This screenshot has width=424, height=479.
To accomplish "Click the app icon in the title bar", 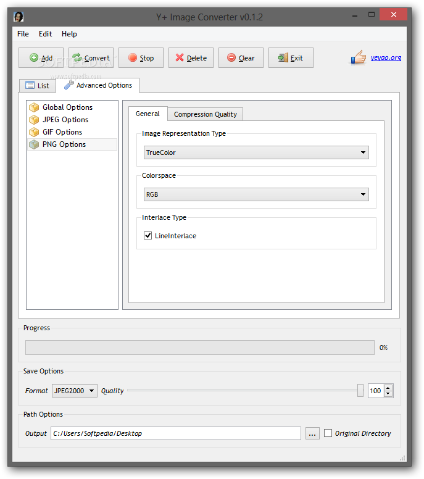I will [x=19, y=17].
